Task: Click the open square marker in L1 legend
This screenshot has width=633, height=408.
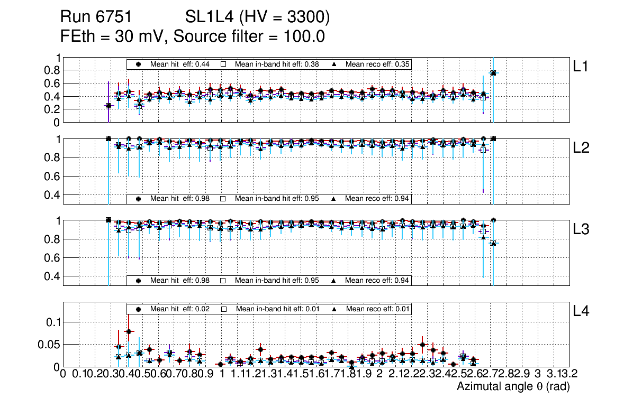Action: click(223, 64)
